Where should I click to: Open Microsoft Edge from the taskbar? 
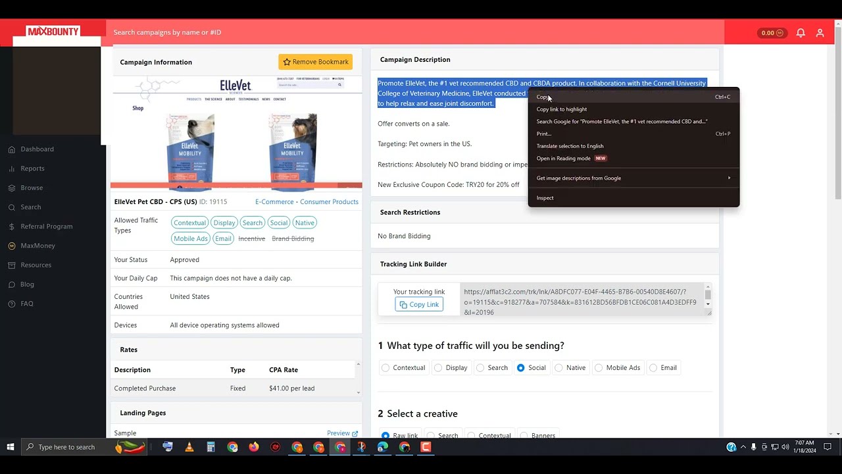pyautogui.click(x=383, y=447)
